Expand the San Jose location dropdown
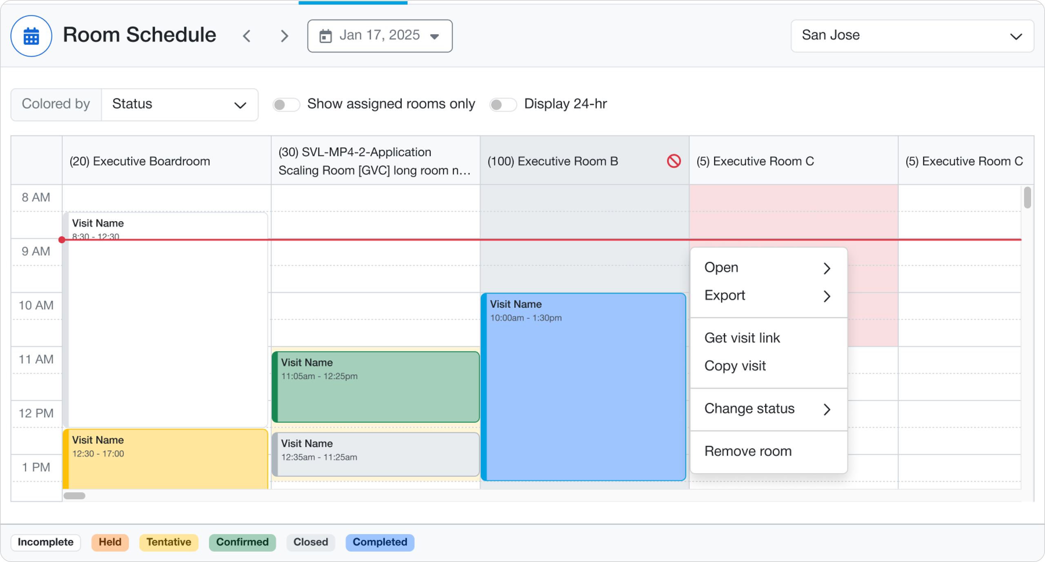Image resolution: width=1045 pixels, height=562 pixels. pos(912,36)
